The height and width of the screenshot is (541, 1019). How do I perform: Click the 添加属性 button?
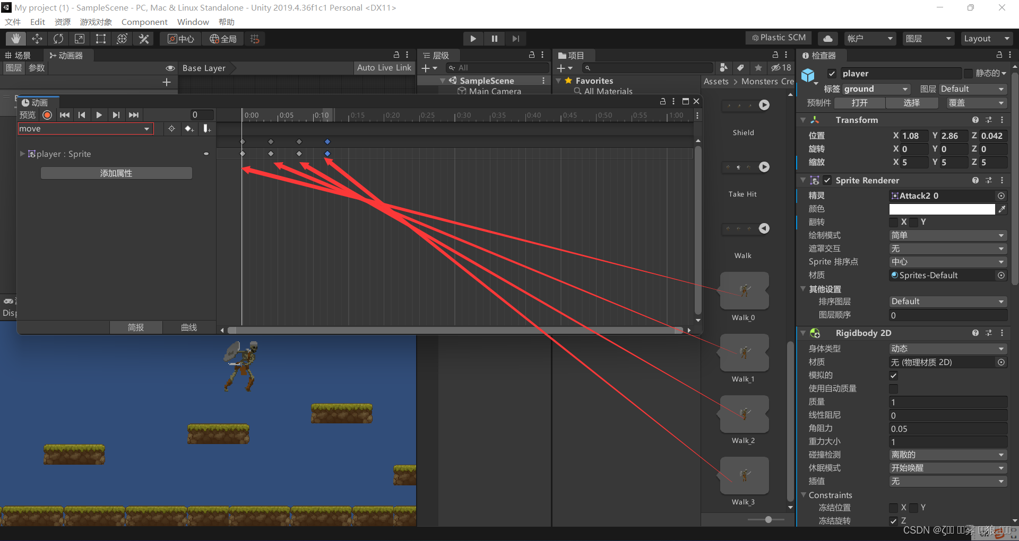tap(116, 173)
